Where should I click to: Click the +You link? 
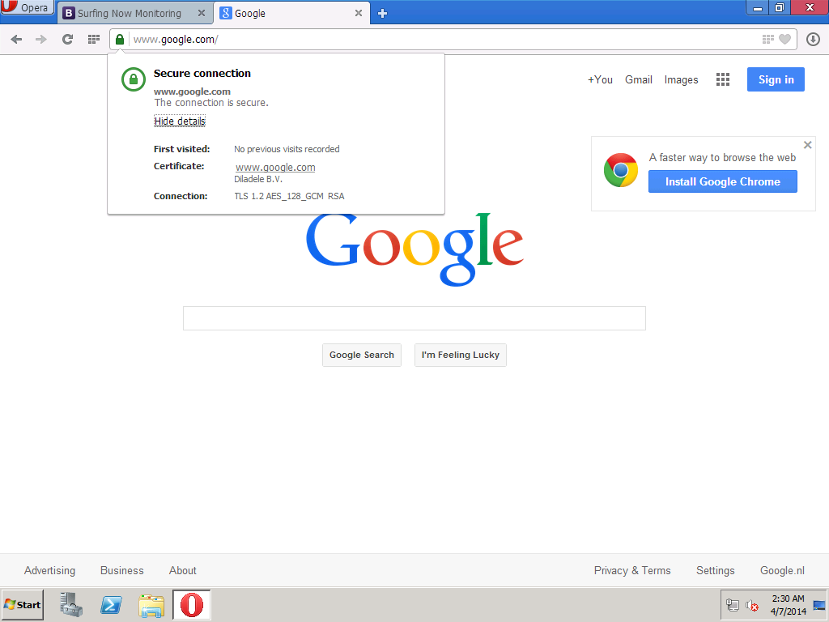tap(600, 80)
